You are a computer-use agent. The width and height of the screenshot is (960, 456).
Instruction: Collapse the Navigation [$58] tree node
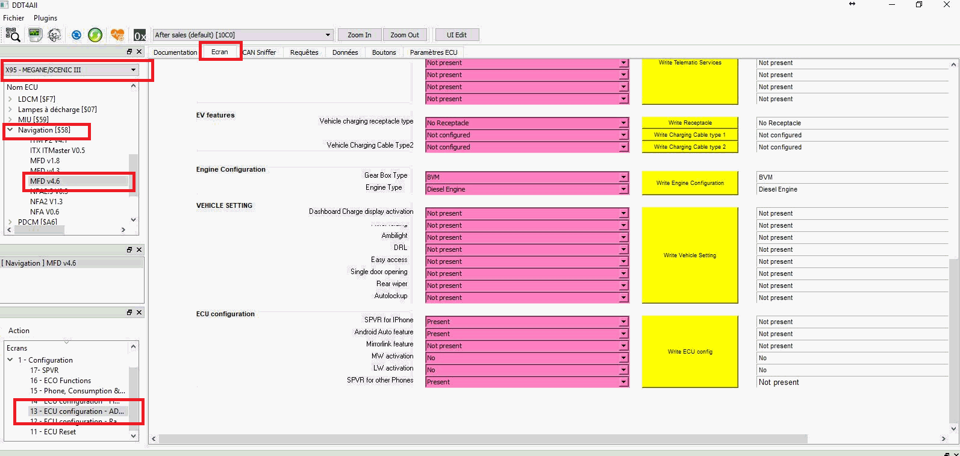[10, 130]
